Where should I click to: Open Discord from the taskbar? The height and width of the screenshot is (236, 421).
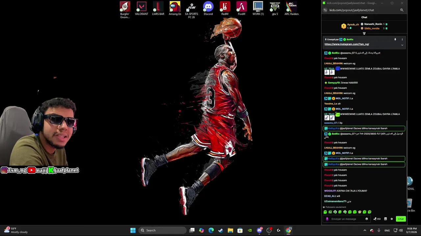click(260, 230)
